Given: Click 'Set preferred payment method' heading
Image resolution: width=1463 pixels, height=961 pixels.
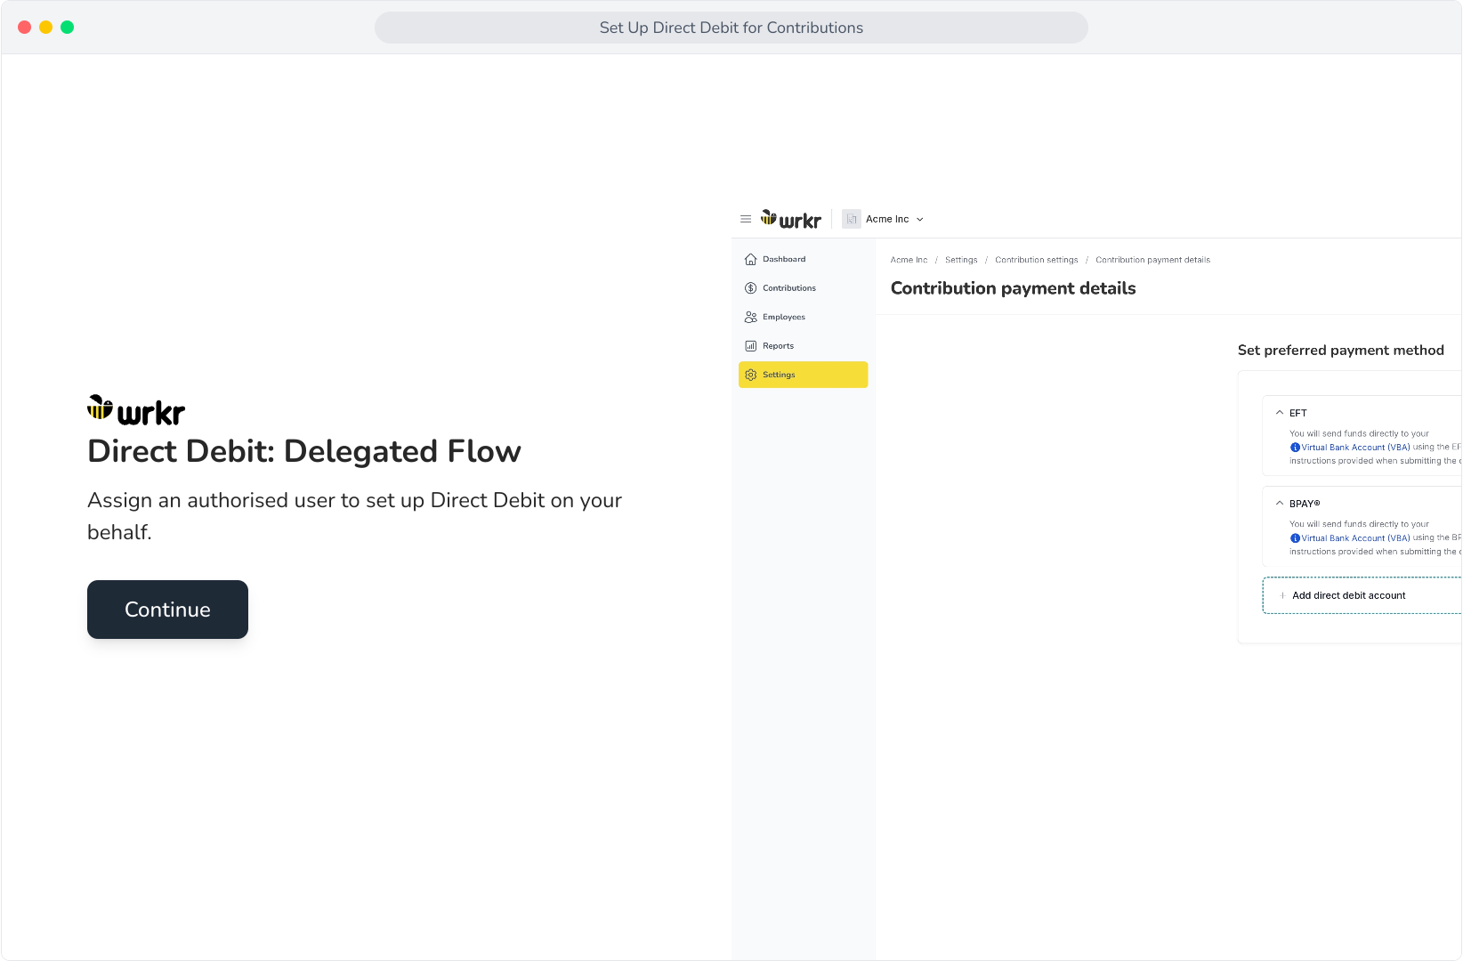Looking at the screenshot, I should point(1340,351).
